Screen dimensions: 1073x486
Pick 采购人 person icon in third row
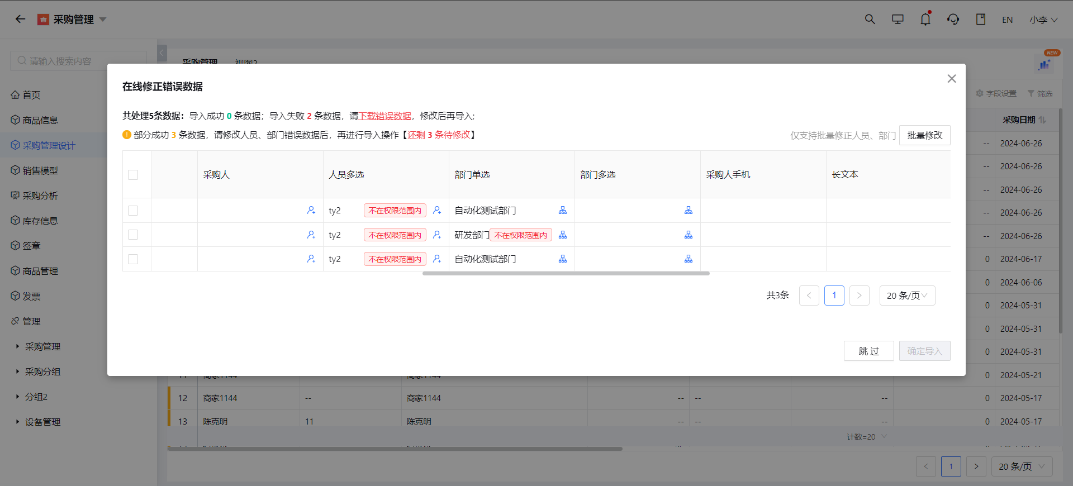point(311,259)
